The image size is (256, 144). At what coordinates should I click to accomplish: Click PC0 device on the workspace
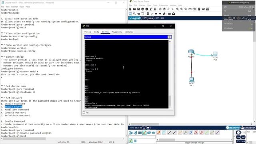click(x=215, y=54)
